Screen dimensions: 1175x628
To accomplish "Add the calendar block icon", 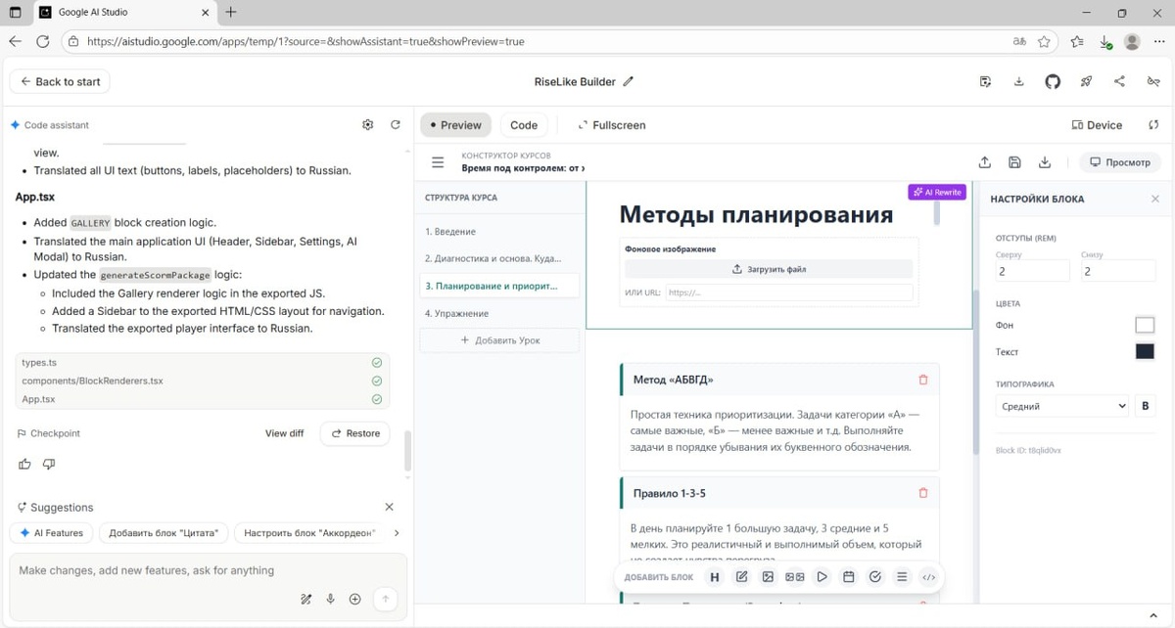I will coord(849,577).
